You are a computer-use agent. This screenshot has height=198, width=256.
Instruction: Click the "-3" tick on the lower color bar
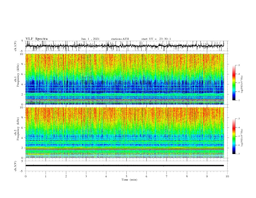point(238,119)
